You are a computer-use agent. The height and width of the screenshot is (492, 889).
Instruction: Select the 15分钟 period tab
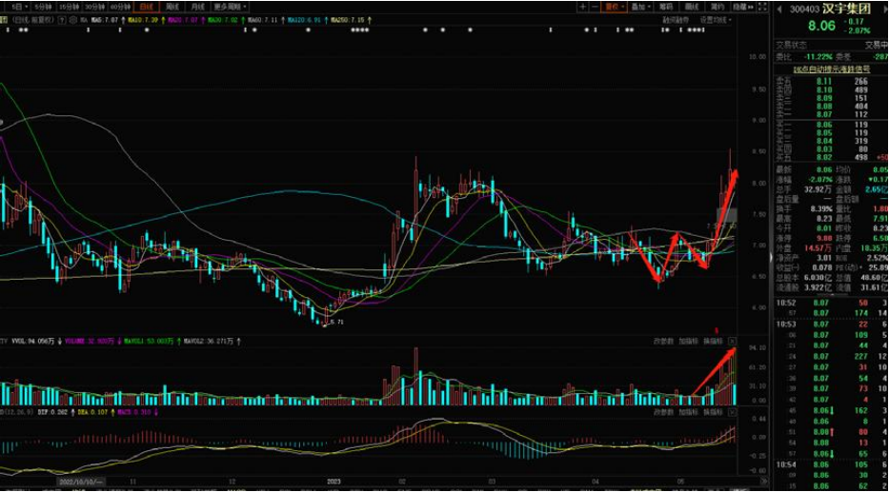[x=69, y=6]
